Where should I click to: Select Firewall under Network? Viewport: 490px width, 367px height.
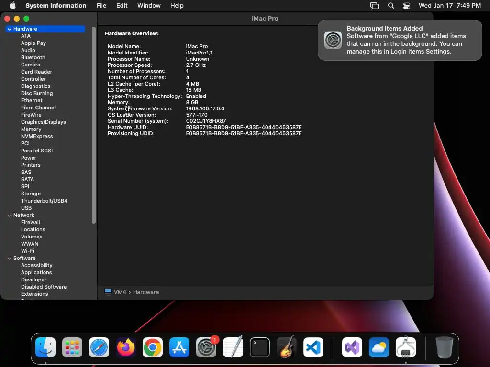pyautogui.click(x=30, y=223)
